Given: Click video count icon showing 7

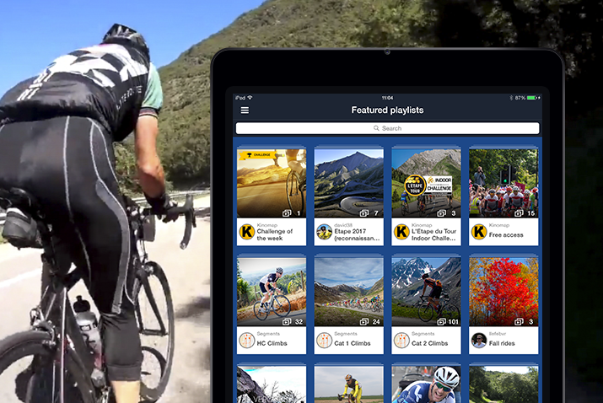Looking at the screenshot, I should click(364, 213).
